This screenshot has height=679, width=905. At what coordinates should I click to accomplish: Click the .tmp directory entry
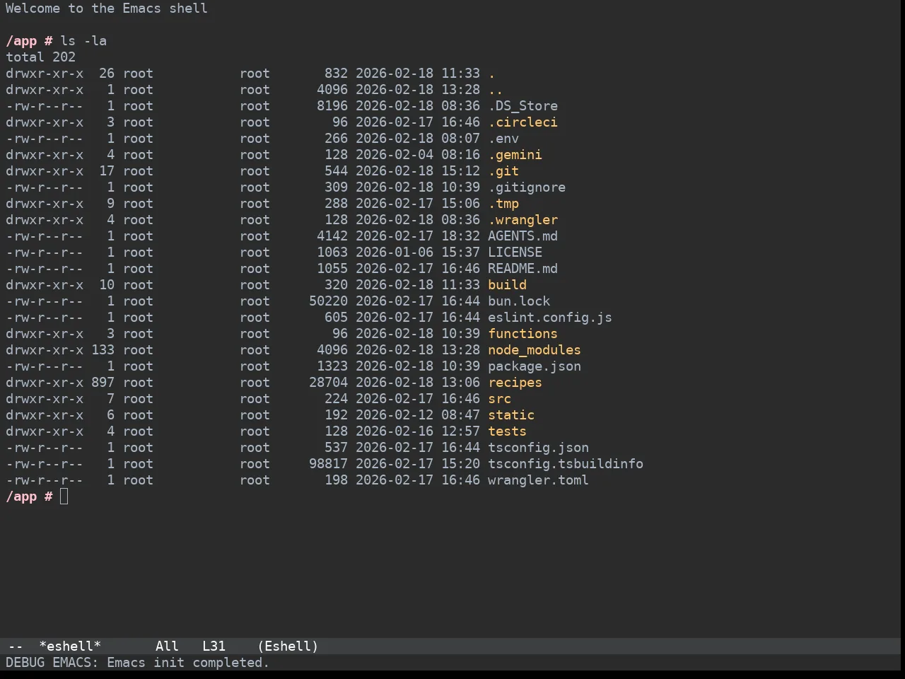pos(503,204)
